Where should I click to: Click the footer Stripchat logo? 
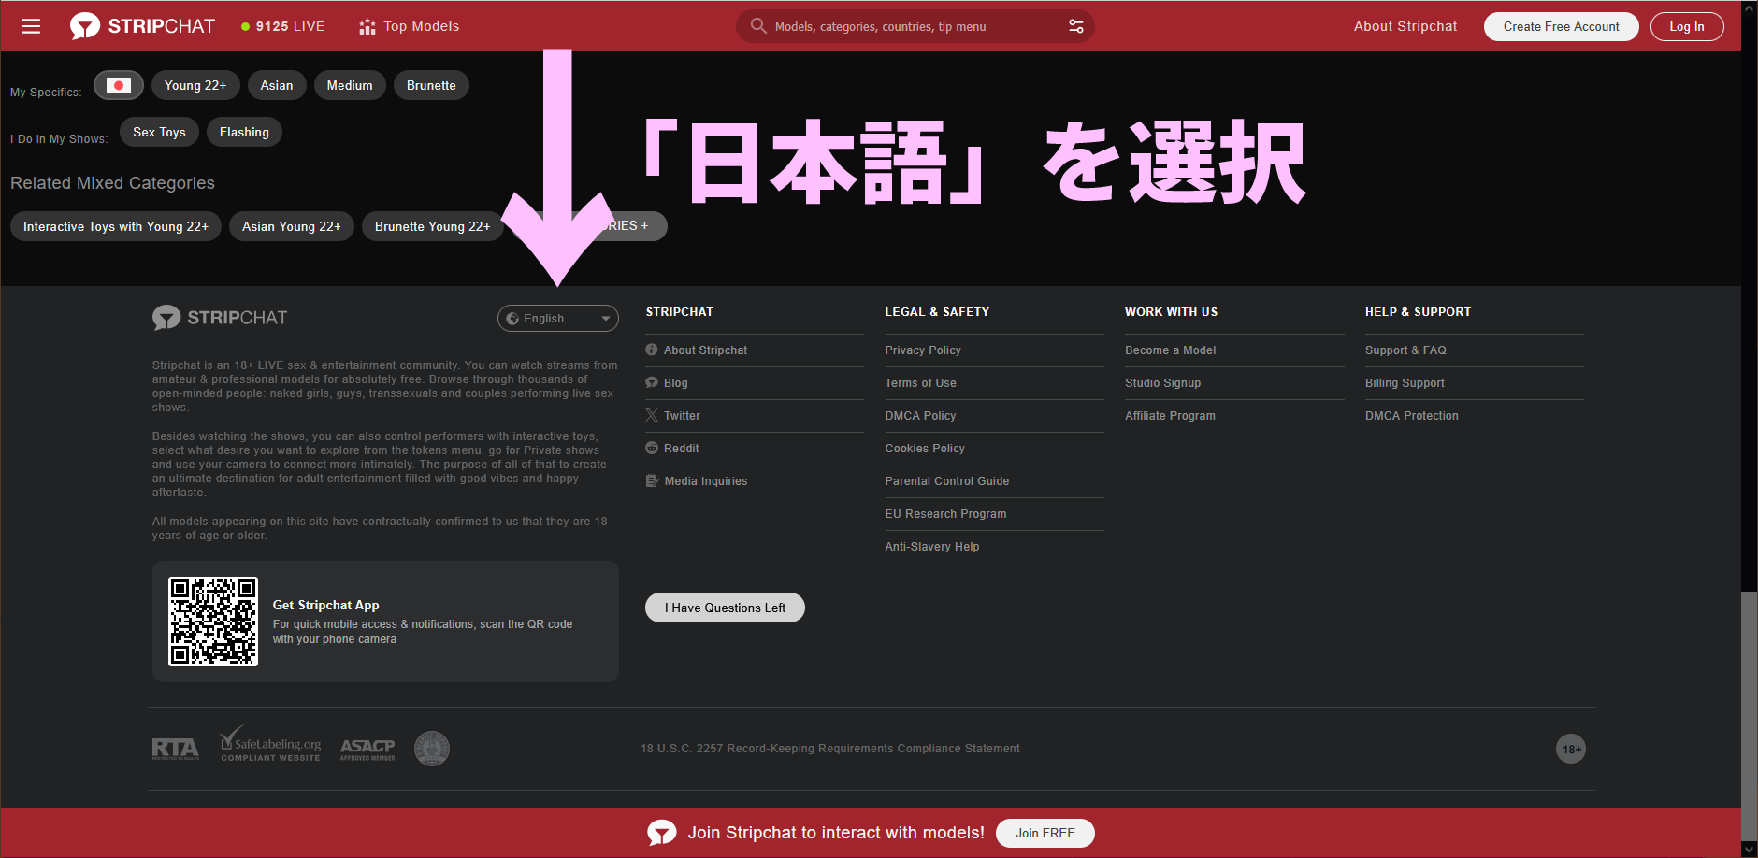click(220, 318)
